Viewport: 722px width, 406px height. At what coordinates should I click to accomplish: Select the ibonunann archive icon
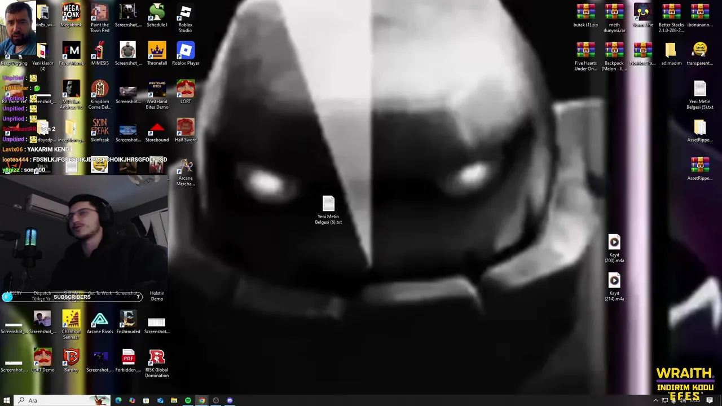(x=700, y=16)
